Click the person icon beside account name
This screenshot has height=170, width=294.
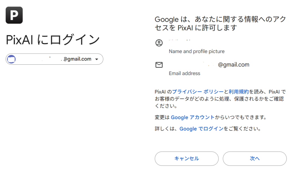click(159, 43)
